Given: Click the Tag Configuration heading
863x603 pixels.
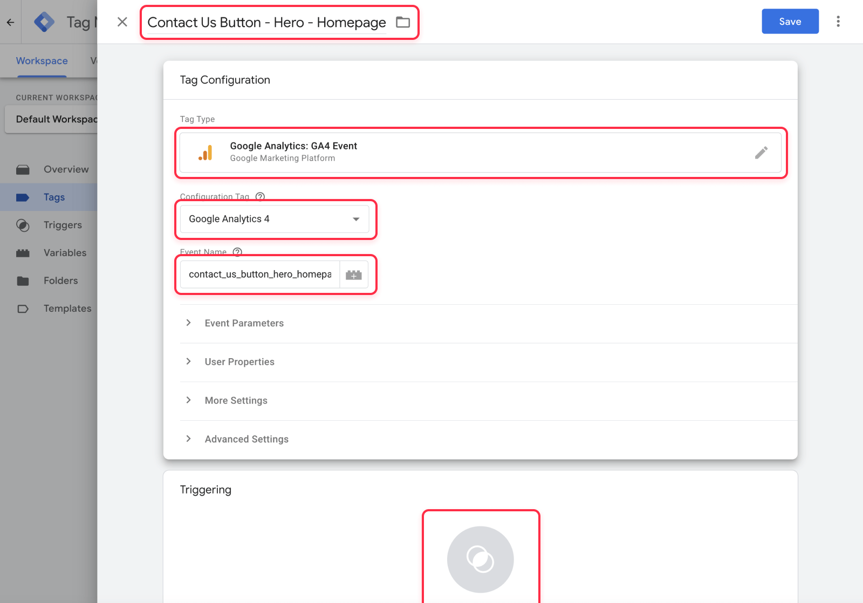Looking at the screenshot, I should pos(225,80).
